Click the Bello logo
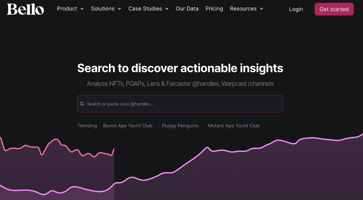The width and height of the screenshot is (363, 200). tap(25, 9)
